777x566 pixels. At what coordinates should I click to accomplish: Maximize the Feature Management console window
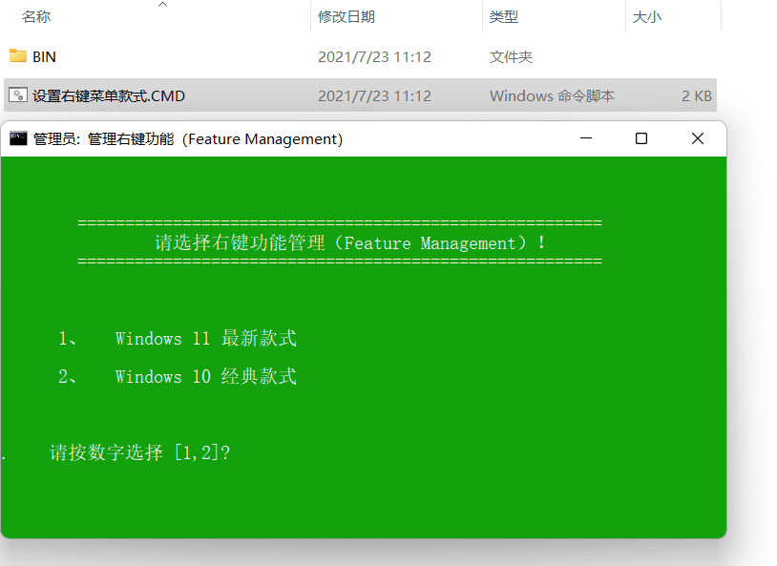click(x=641, y=138)
